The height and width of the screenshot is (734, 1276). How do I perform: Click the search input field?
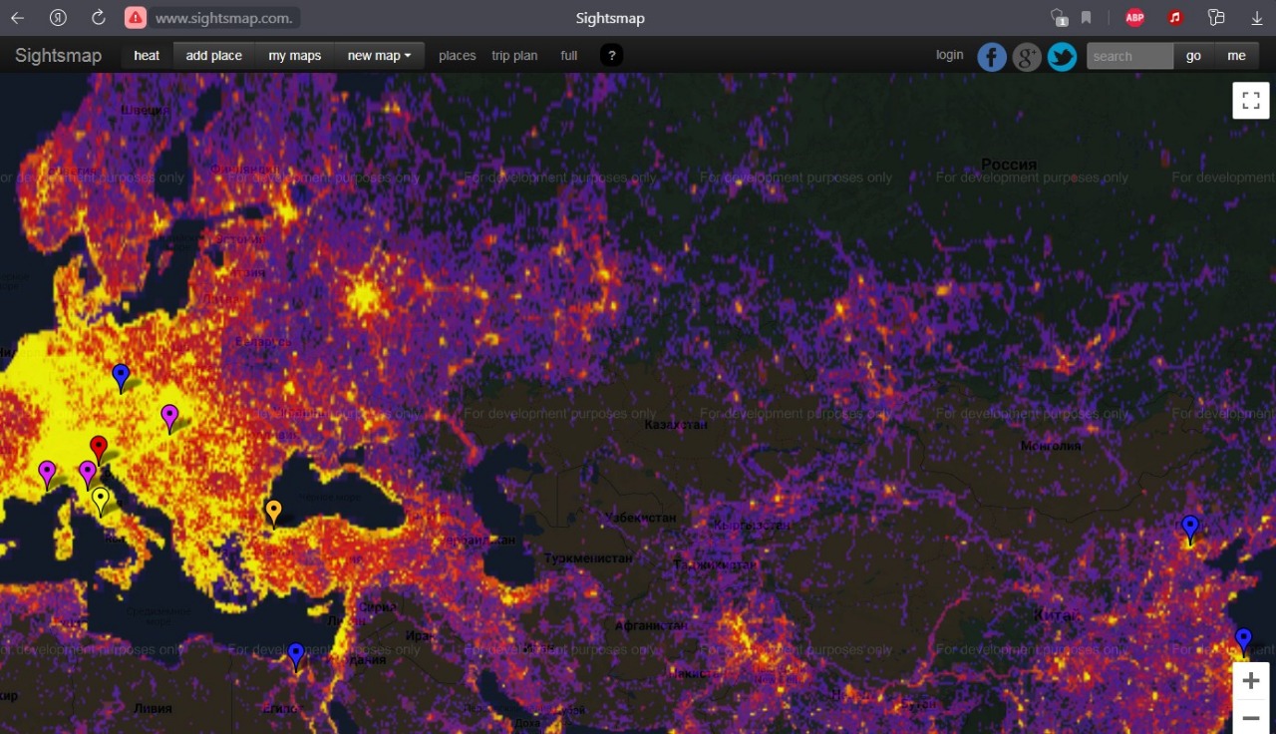click(1128, 56)
